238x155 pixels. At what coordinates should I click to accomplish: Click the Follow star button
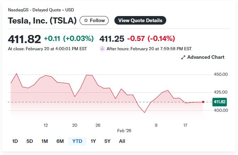[94, 20]
